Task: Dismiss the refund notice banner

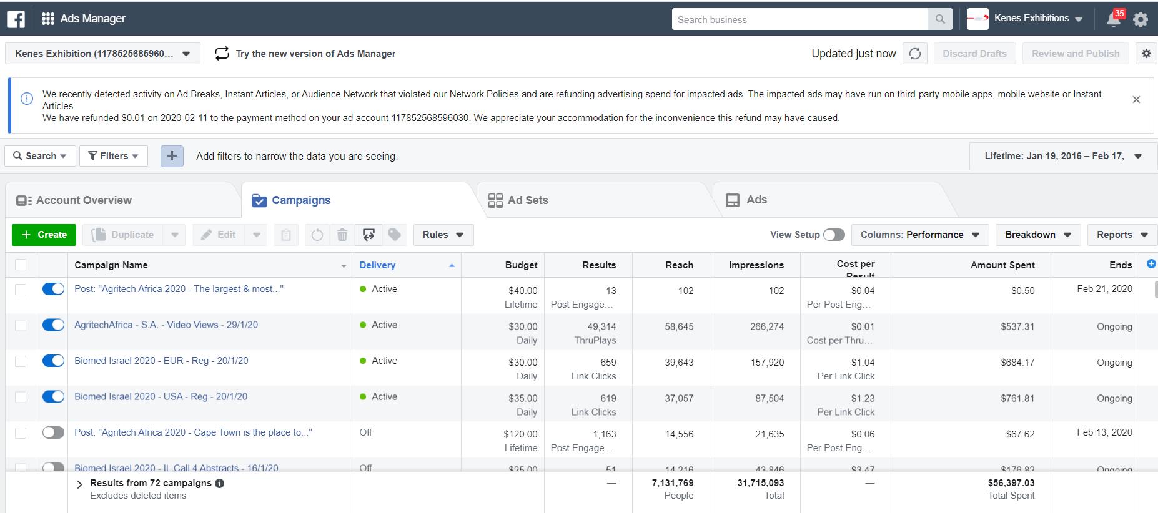Action: (1136, 100)
